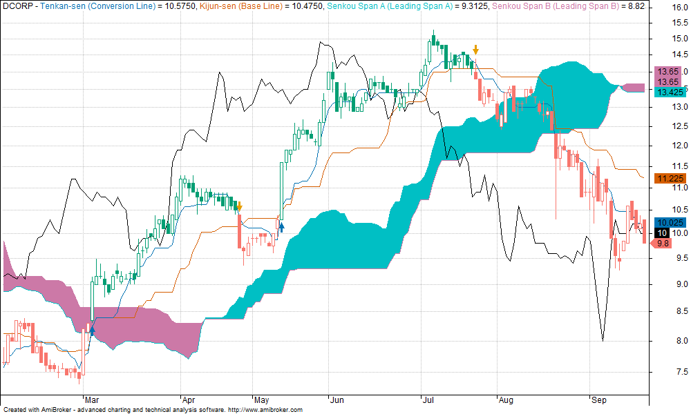691x414 pixels.
Task: Click the Jun label on the date axis
Action: coord(336,400)
